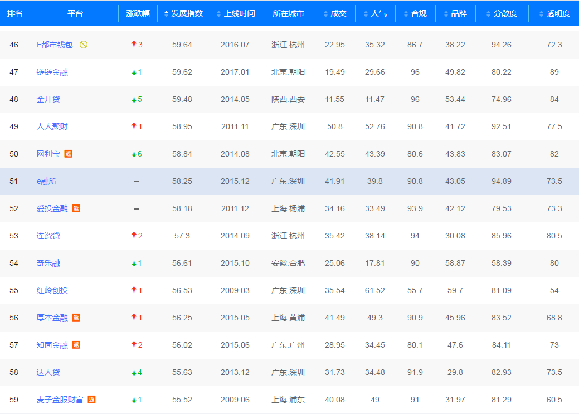The height and width of the screenshot is (414, 579).
Task: Click the 所在城市 column header
Action: (x=288, y=13)
